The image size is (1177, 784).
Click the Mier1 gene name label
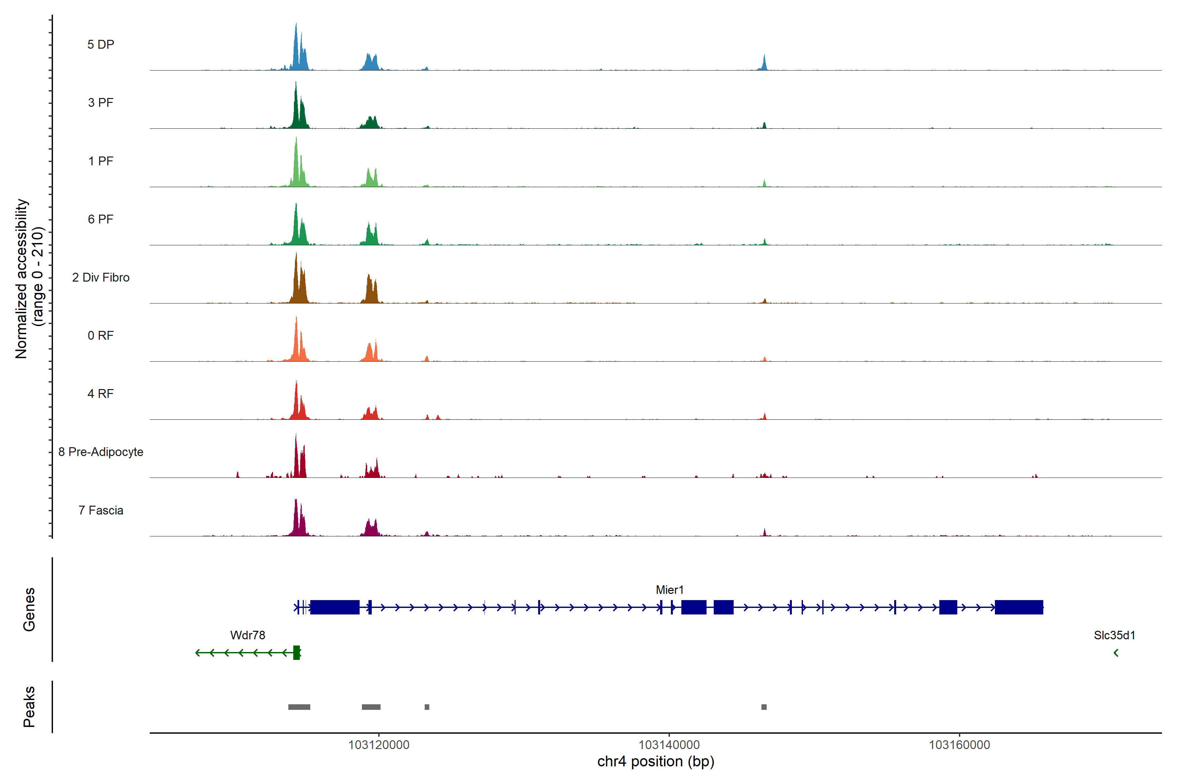point(670,590)
